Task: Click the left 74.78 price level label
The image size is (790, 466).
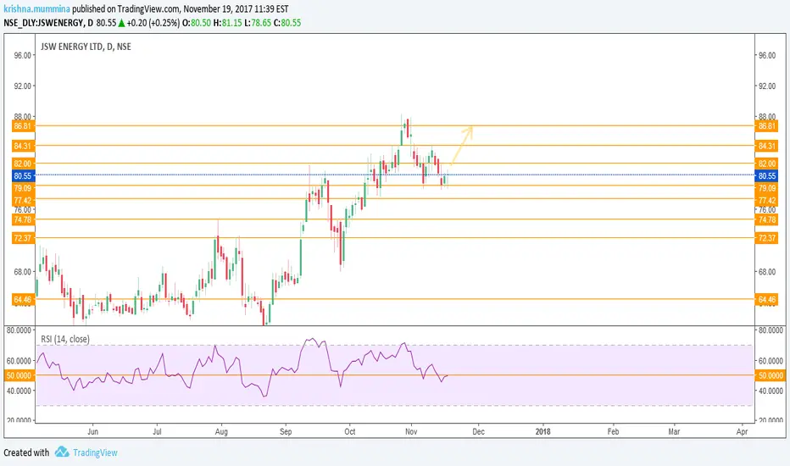Action: (x=23, y=219)
